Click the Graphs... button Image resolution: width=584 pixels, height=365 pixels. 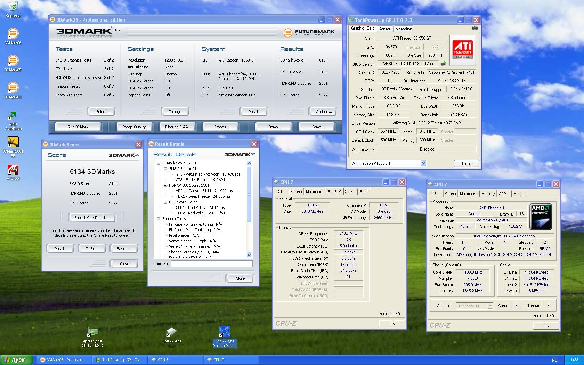click(x=221, y=127)
